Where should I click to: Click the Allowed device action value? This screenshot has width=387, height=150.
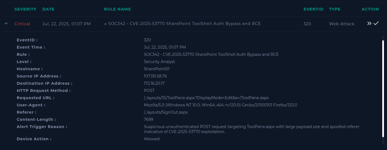(x=152, y=139)
